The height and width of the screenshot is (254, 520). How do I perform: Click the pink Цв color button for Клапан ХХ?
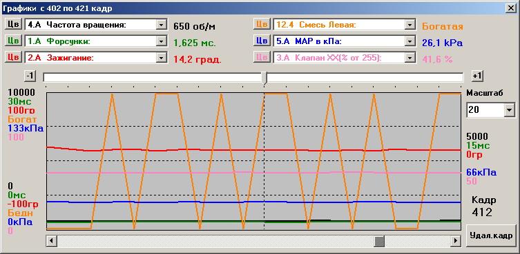262,57
